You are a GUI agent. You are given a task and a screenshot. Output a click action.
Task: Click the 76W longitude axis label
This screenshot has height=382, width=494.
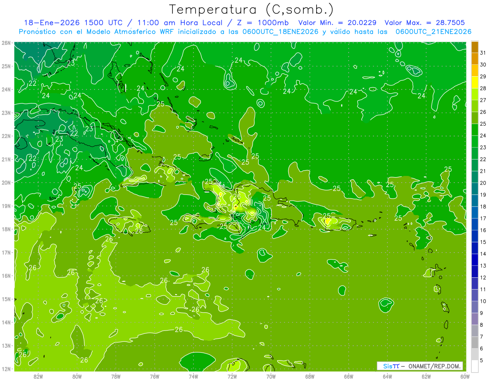click(x=155, y=376)
